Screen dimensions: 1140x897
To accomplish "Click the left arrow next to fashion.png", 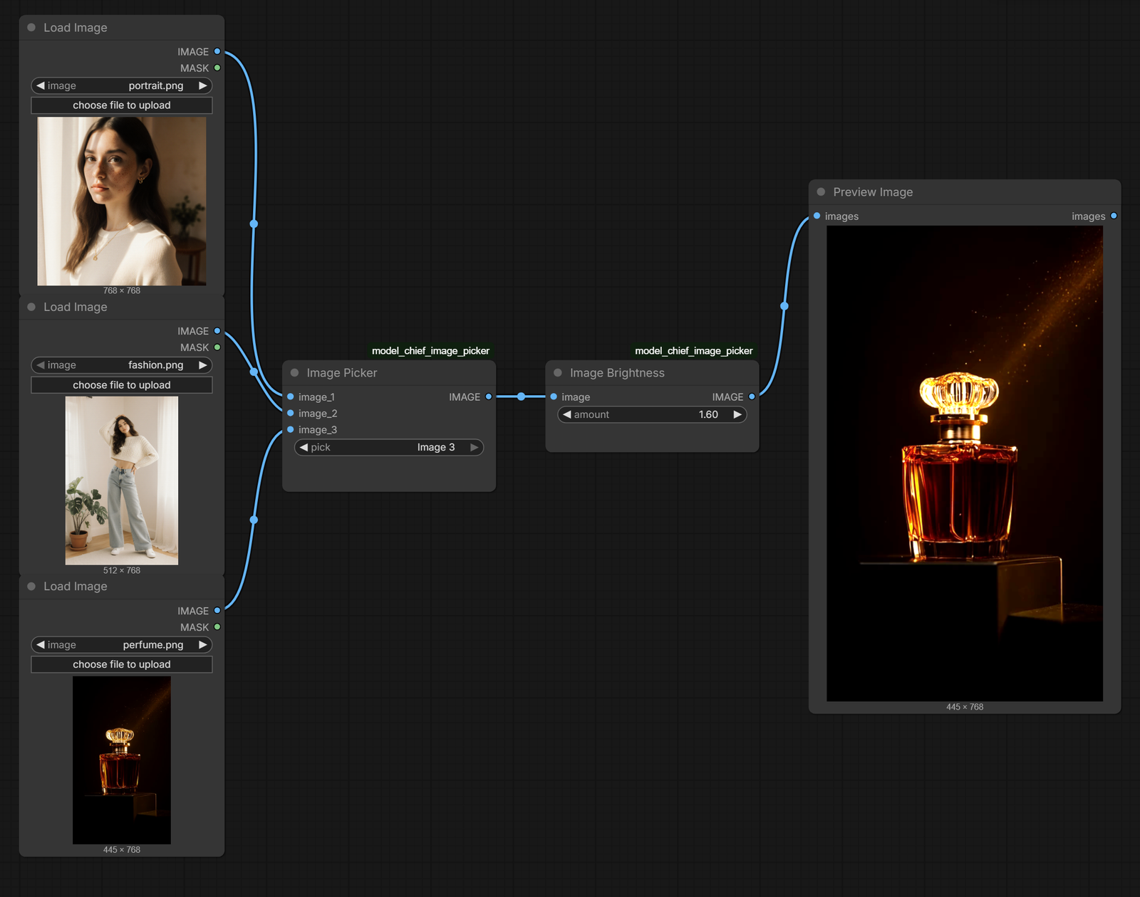I will pyautogui.click(x=41, y=365).
